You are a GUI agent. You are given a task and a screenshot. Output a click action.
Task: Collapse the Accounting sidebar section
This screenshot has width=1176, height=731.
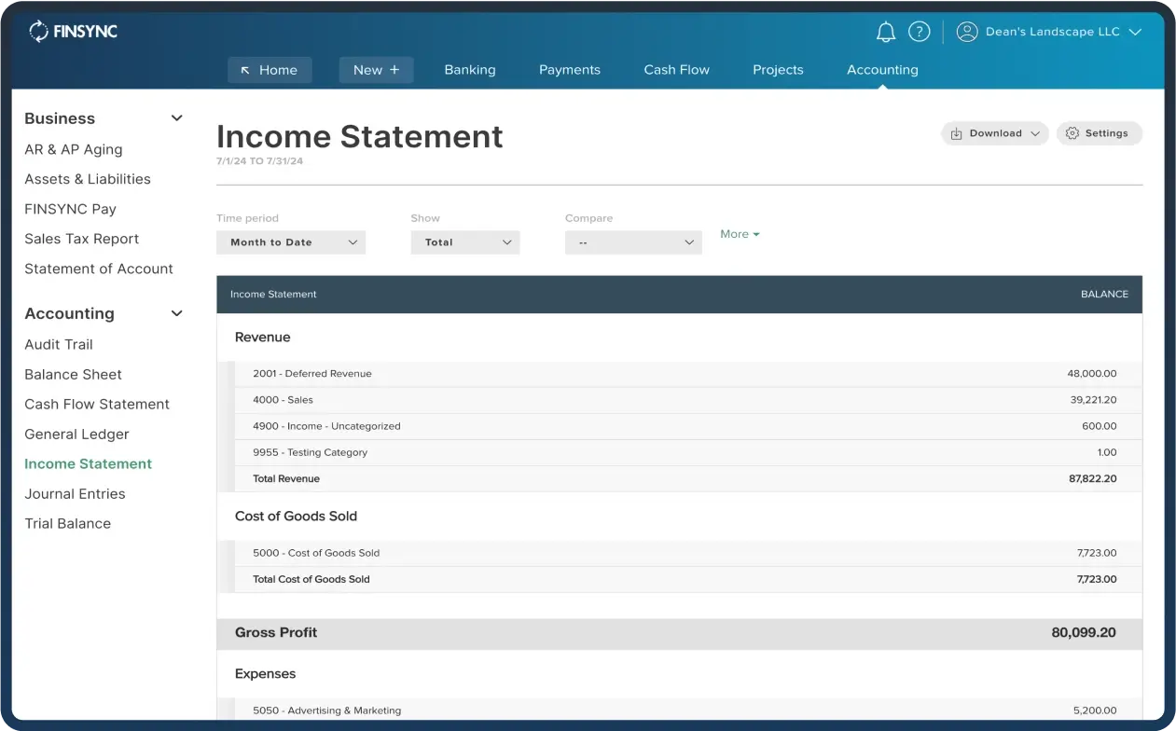[176, 313]
